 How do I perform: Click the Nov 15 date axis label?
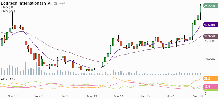pyautogui.click(x=171, y=96)
